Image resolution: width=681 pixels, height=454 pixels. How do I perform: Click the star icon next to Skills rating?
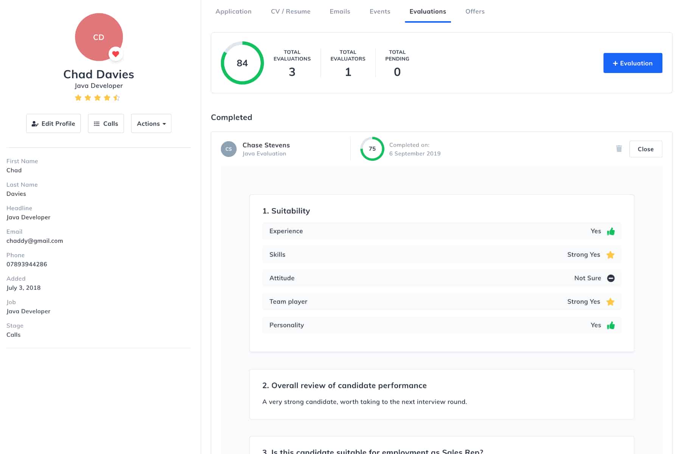tap(611, 255)
